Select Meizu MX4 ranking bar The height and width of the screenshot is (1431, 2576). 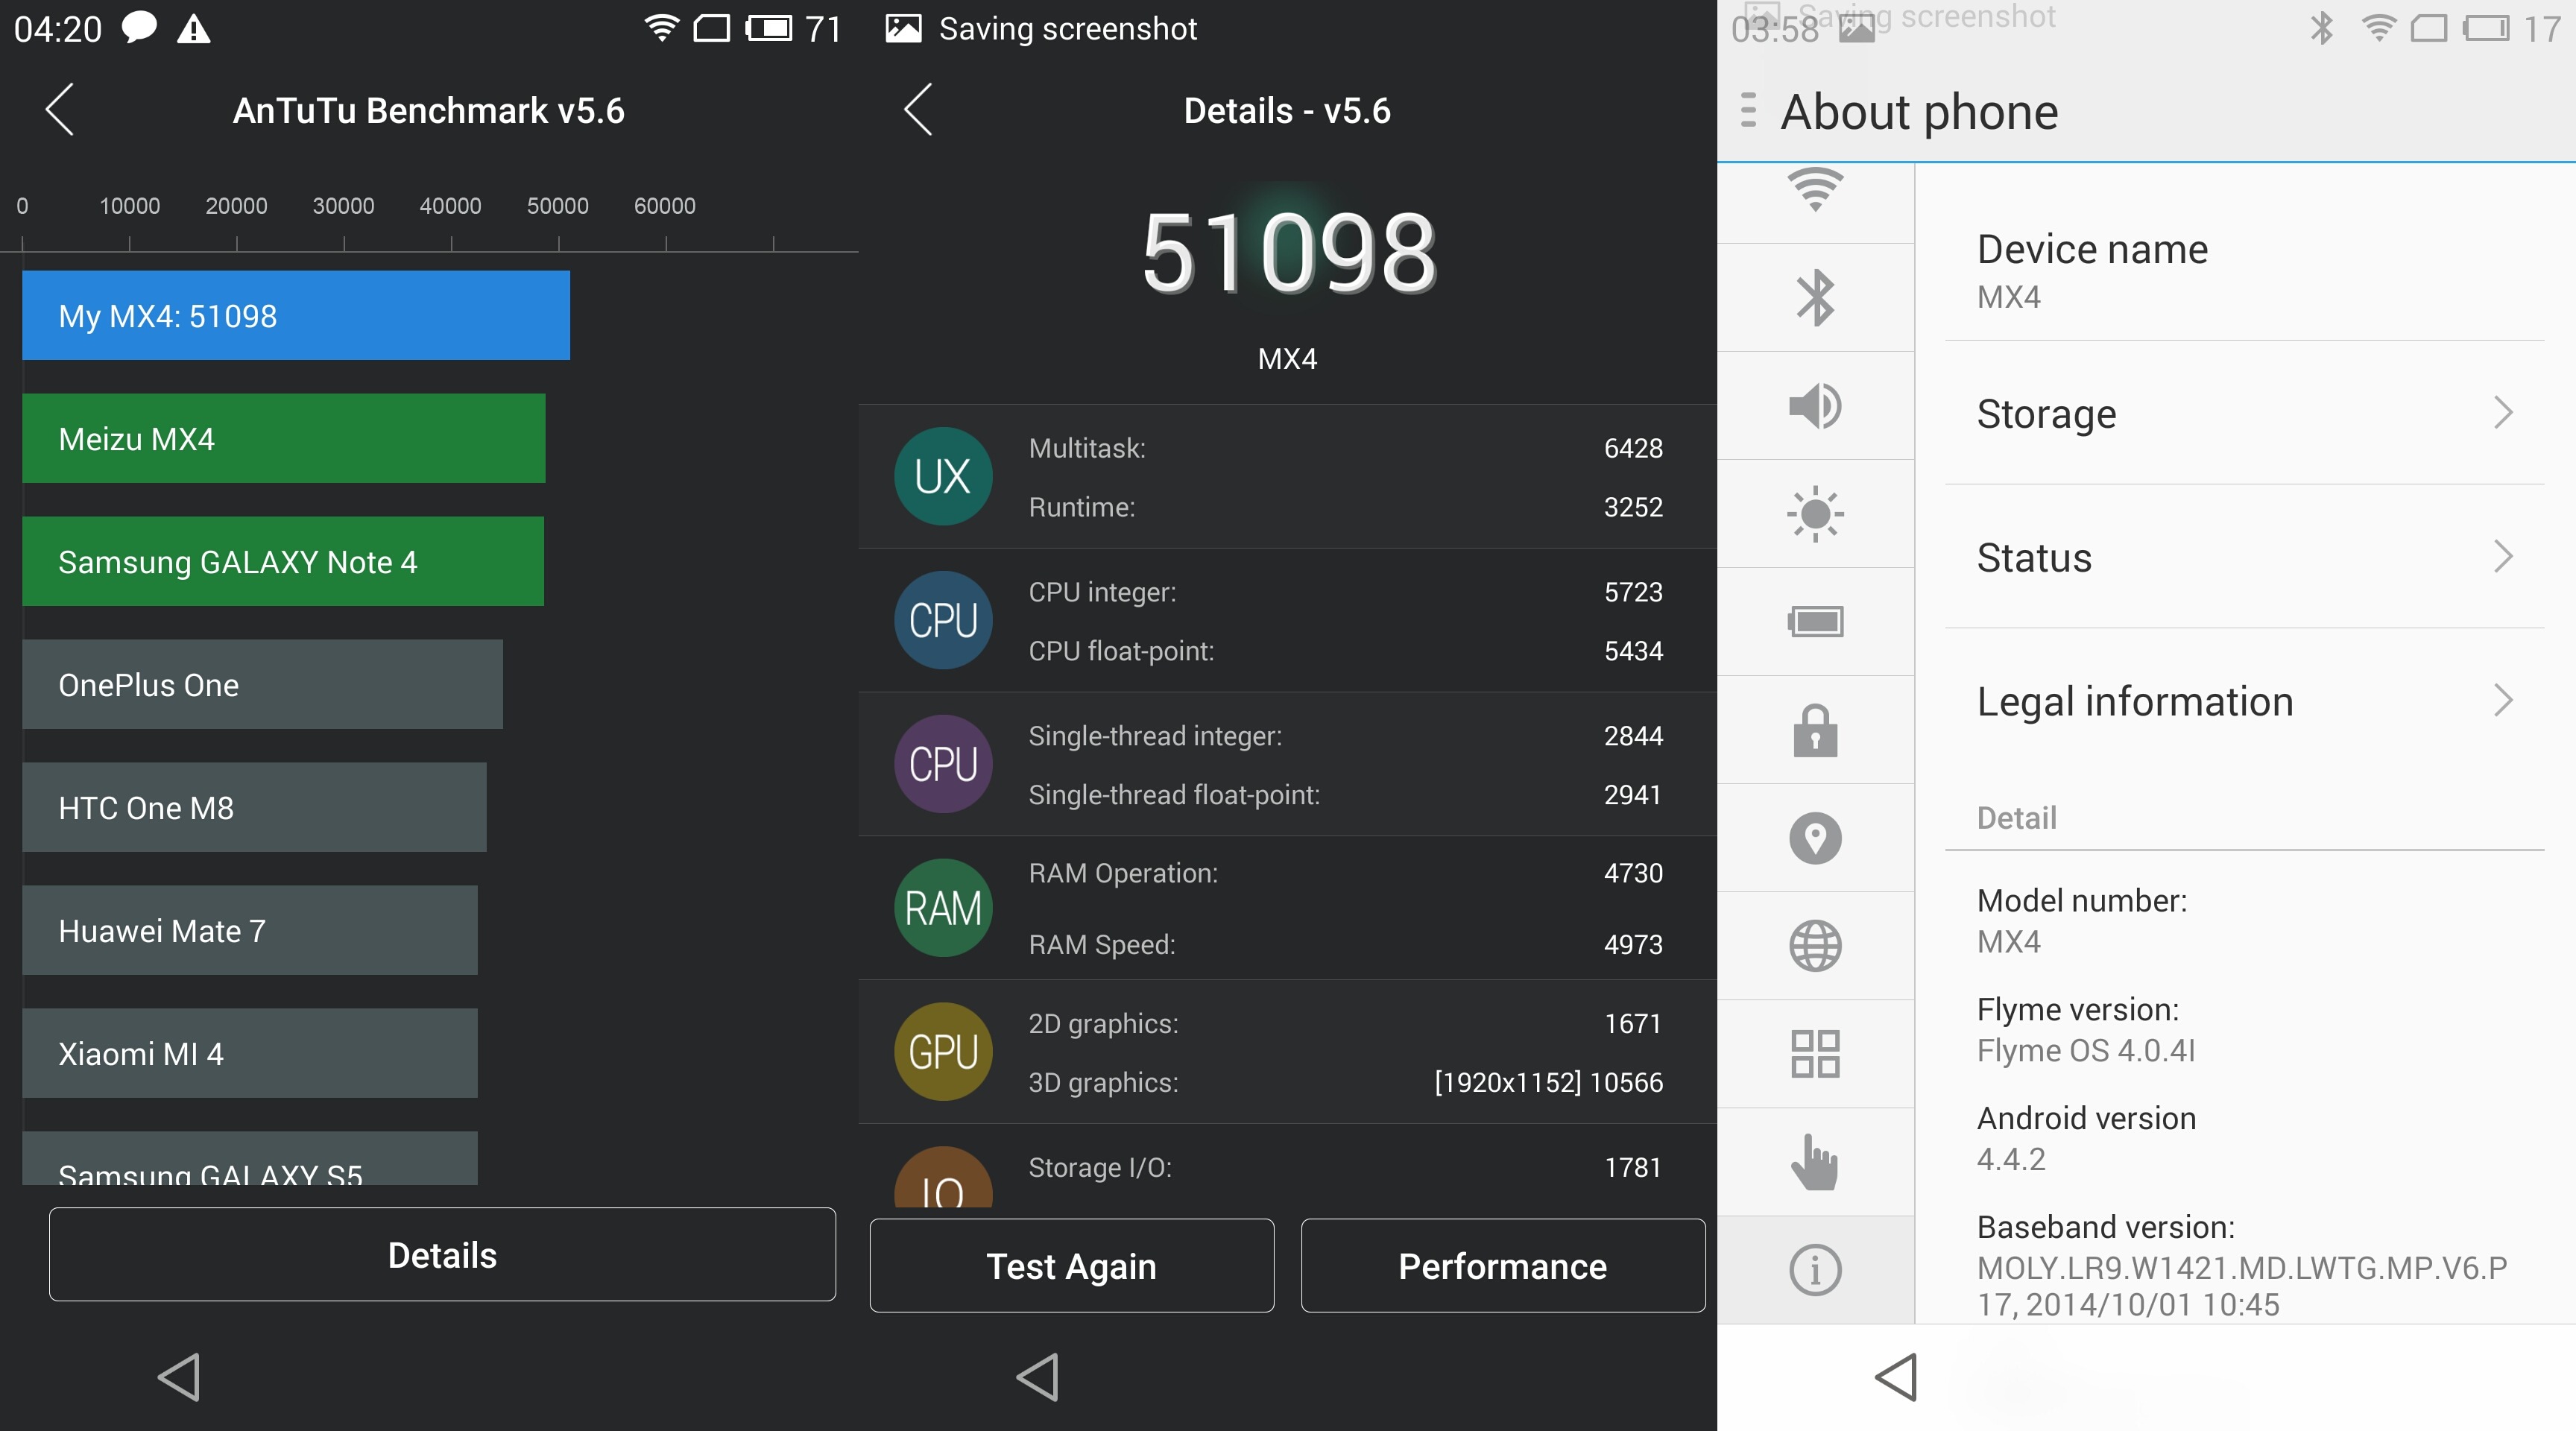(x=284, y=438)
